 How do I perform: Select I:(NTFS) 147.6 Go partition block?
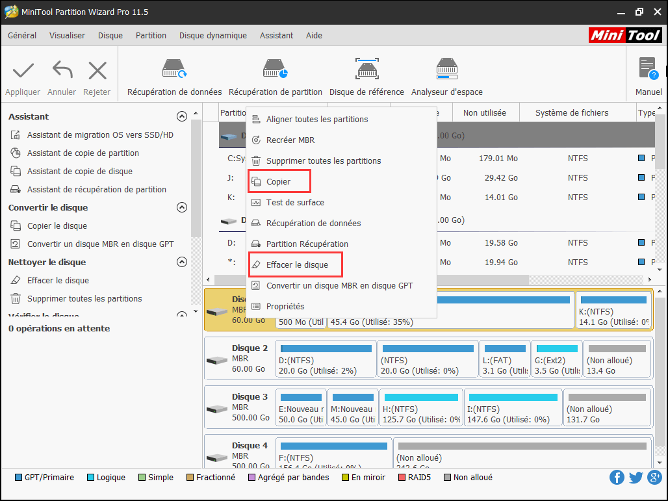[513, 407]
